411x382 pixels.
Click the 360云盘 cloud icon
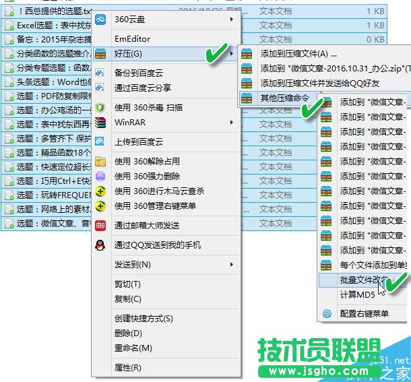click(100, 20)
